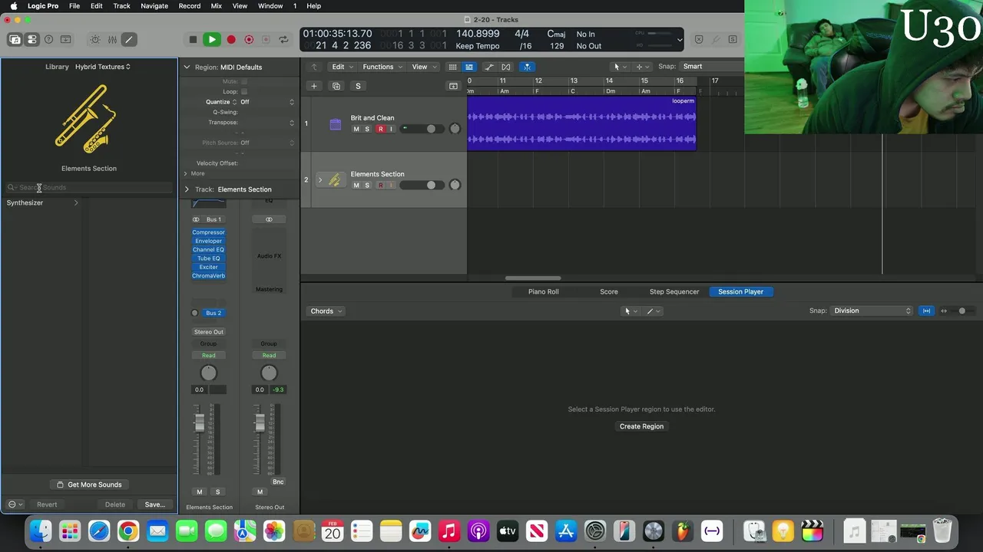Open the View dropdown in tracks area
The width and height of the screenshot is (983, 552).
[x=423, y=67]
